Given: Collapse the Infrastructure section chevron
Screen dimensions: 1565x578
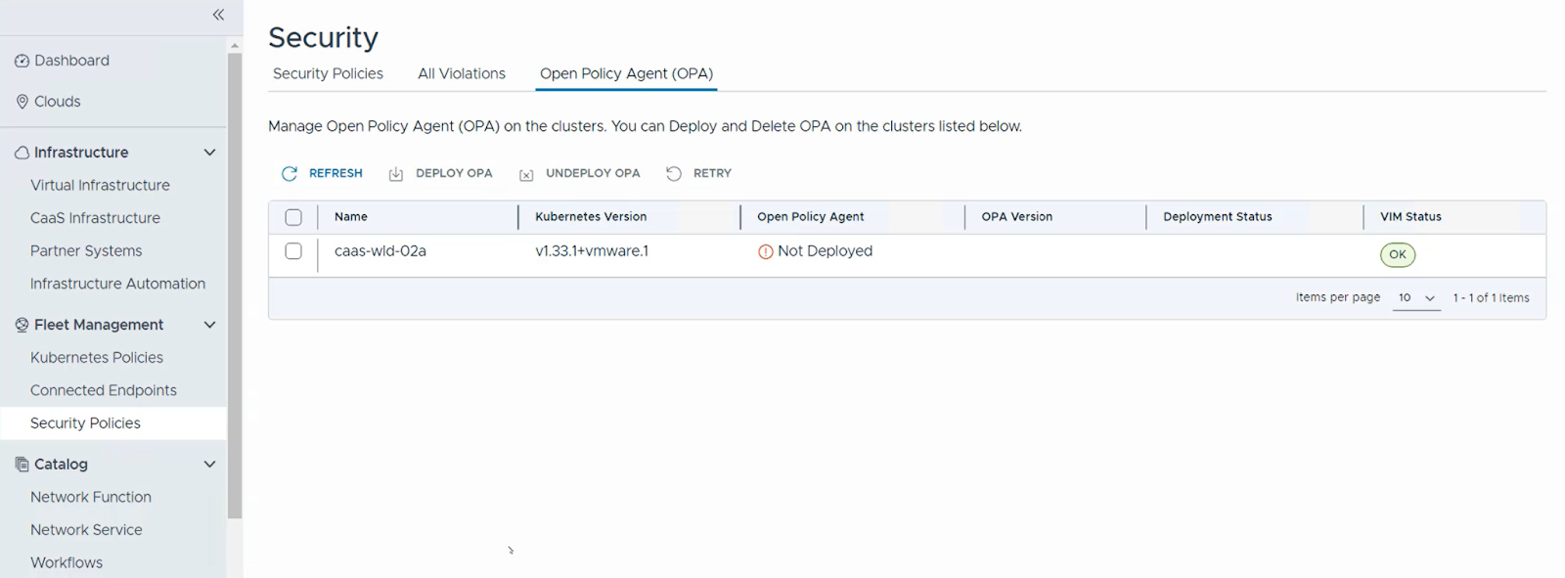Looking at the screenshot, I should coord(209,153).
